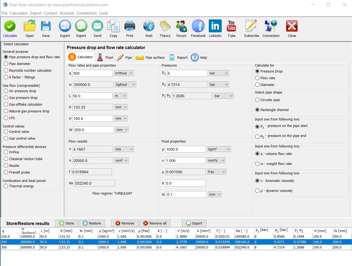Image resolution: width=352 pixels, height=266 pixels.
Task: Enable Flow rate in Calculate for
Action: click(x=257, y=78)
